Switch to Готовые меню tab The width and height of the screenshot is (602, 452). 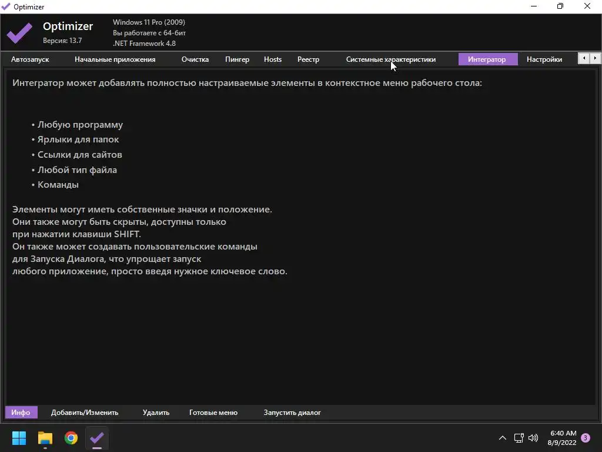pos(213,413)
